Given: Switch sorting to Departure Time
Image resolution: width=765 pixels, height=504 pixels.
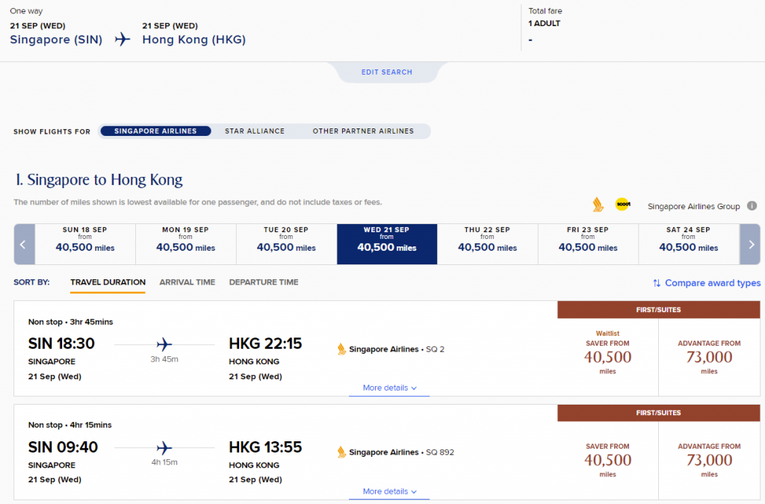Looking at the screenshot, I should [x=266, y=282].
